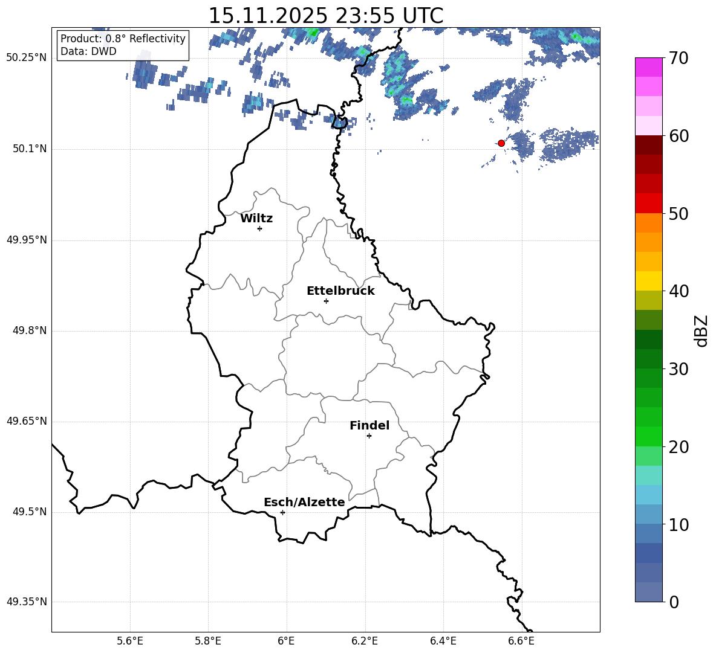Click the 5.8°E longitude label

click(208, 641)
